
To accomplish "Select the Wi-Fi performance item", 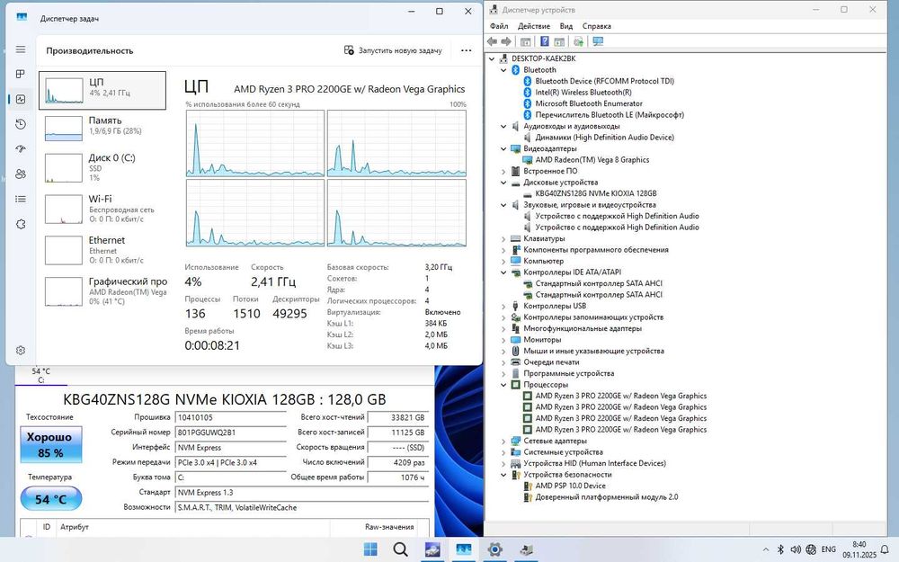I will (102, 209).
